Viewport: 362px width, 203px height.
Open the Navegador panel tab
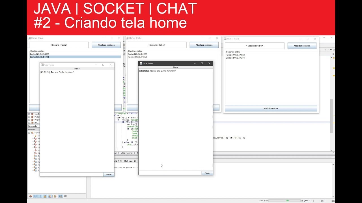pos(33,126)
